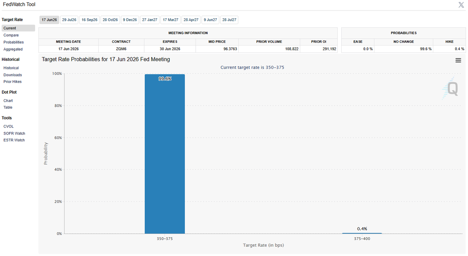
Task: Select the 28 Jul27 meeting tab
Action: pos(229,20)
